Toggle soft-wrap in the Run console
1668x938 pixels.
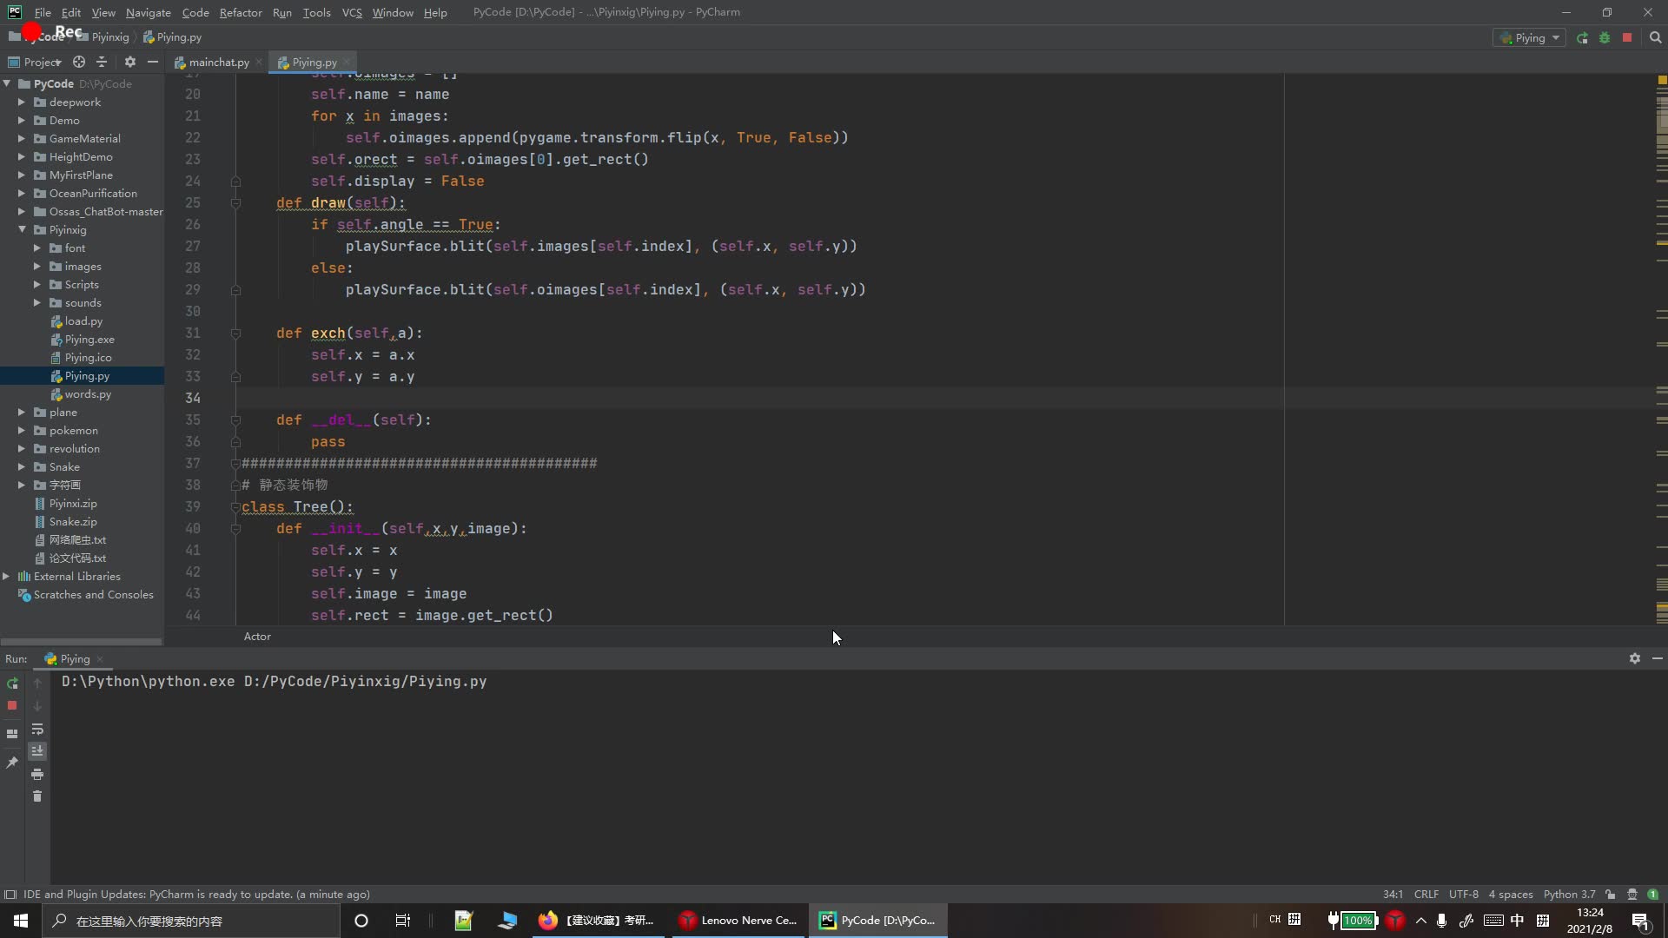[37, 730]
